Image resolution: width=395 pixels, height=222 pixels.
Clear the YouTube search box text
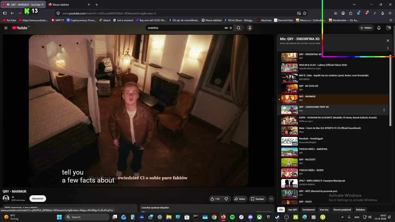(231, 28)
